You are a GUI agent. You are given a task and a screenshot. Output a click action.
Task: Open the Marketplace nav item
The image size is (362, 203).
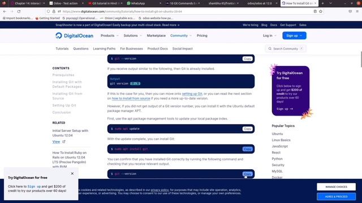click(156, 36)
